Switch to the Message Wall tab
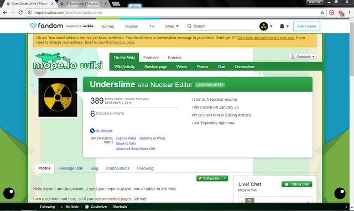The height and width of the screenshot is (211, 354). point(70,168)
